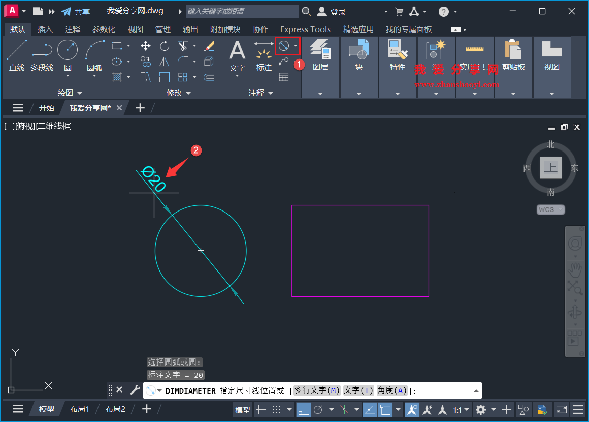Viewport: 589px width, 422px height.
Task: Expand the 绘图 Draw panel
Action: click(x=80, y=93)
